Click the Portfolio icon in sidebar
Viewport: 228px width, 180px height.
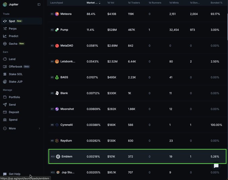pos(5,97)
